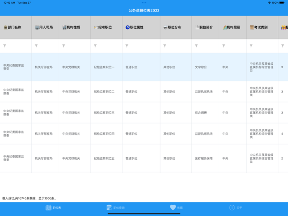The image size is (288, 216).
Task: Sort by 职位属性 header text
Action: [137, 28]
